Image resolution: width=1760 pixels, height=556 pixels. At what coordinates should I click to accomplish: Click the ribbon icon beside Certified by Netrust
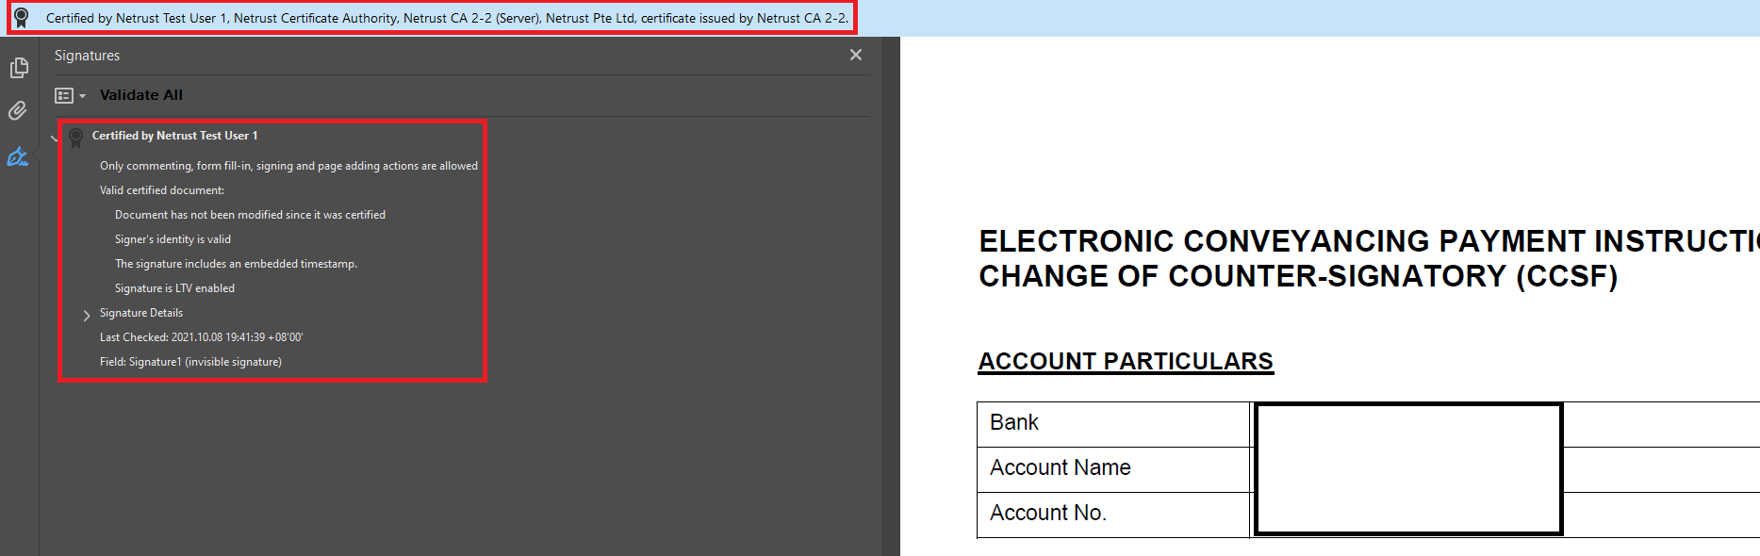[76, 138]
